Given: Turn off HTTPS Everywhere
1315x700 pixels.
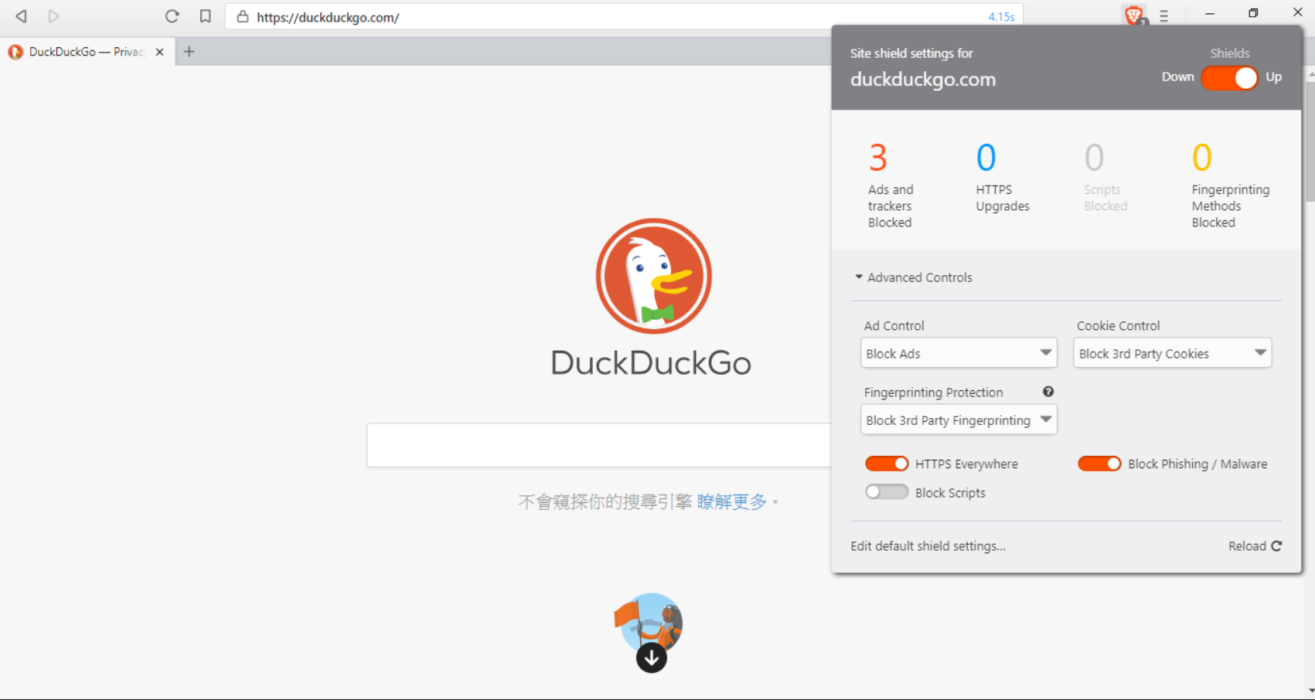Looking at the screenshot, I should (887, 464).
